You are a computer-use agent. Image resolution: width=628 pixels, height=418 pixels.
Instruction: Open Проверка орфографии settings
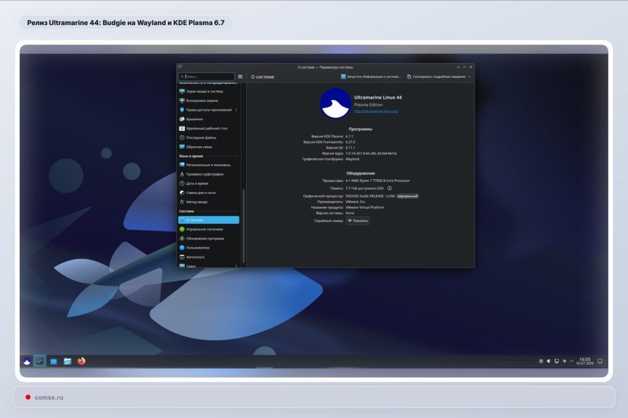click(209, 174)
